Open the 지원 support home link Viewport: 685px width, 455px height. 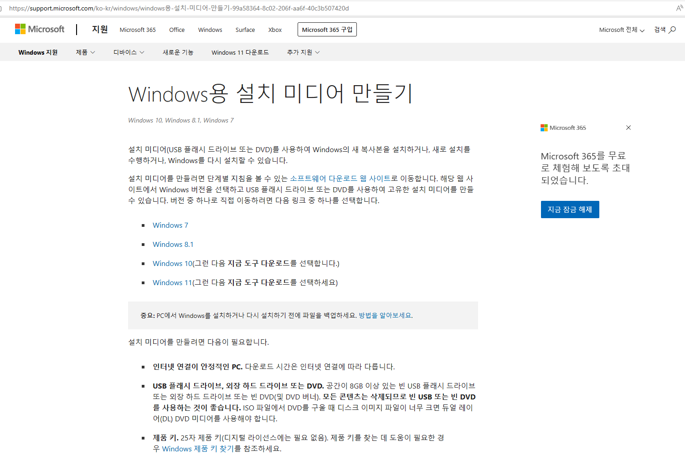pyautogui.click(x=100, y=29)
